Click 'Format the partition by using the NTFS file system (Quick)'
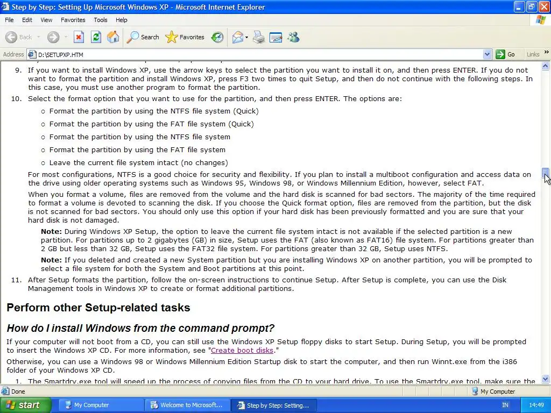 click(x=154, y=111)
